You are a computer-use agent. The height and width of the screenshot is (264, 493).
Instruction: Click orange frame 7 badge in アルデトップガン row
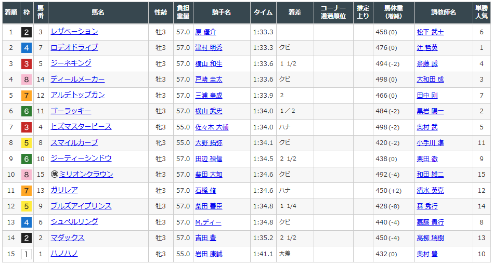coord(26,96)
